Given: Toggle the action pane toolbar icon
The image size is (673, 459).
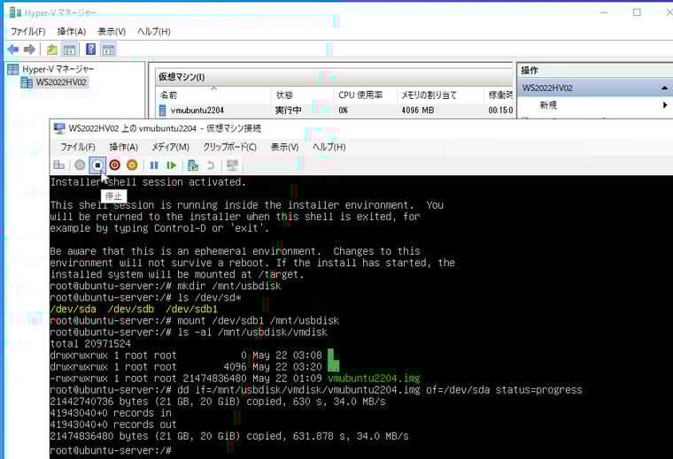Looking at the screenshot, I should click(108, 50).
